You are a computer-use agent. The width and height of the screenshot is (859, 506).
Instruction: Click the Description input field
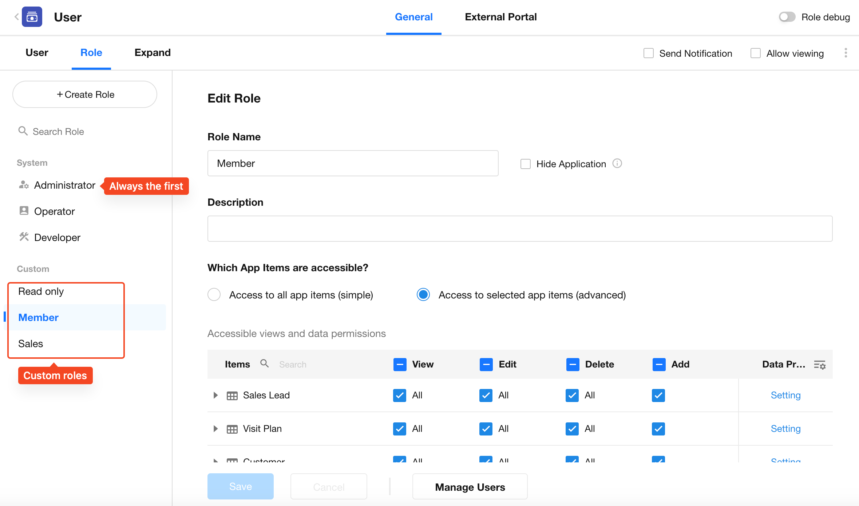(520, 229)
